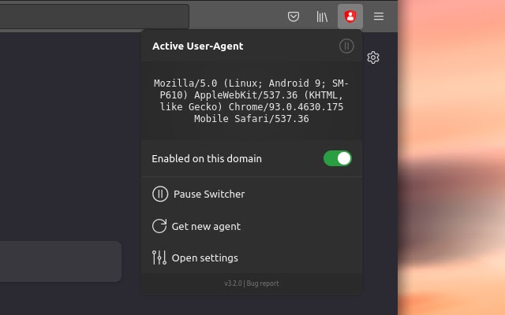This screenshot has width=505, height=315.
Task: Focus the browser address bar
Action: [x=94, y=17]
